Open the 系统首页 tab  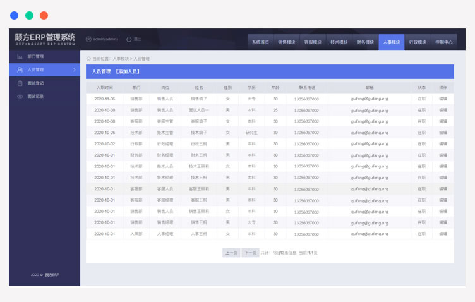pyautogui.click(x=260, y=42)
